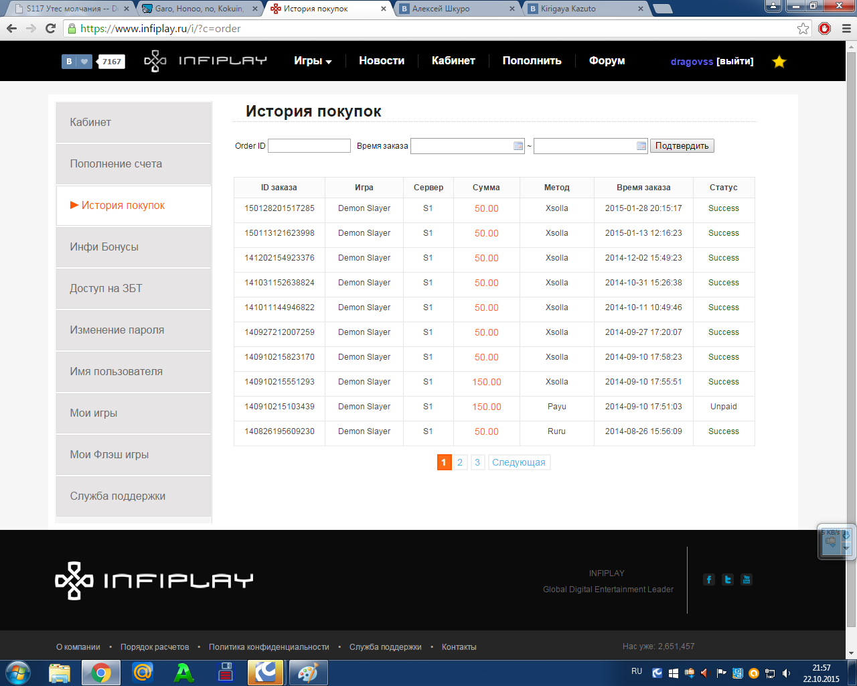Click the volume speaker tray icon
This screenshot has height=686, width=857.
pos(787,673)
